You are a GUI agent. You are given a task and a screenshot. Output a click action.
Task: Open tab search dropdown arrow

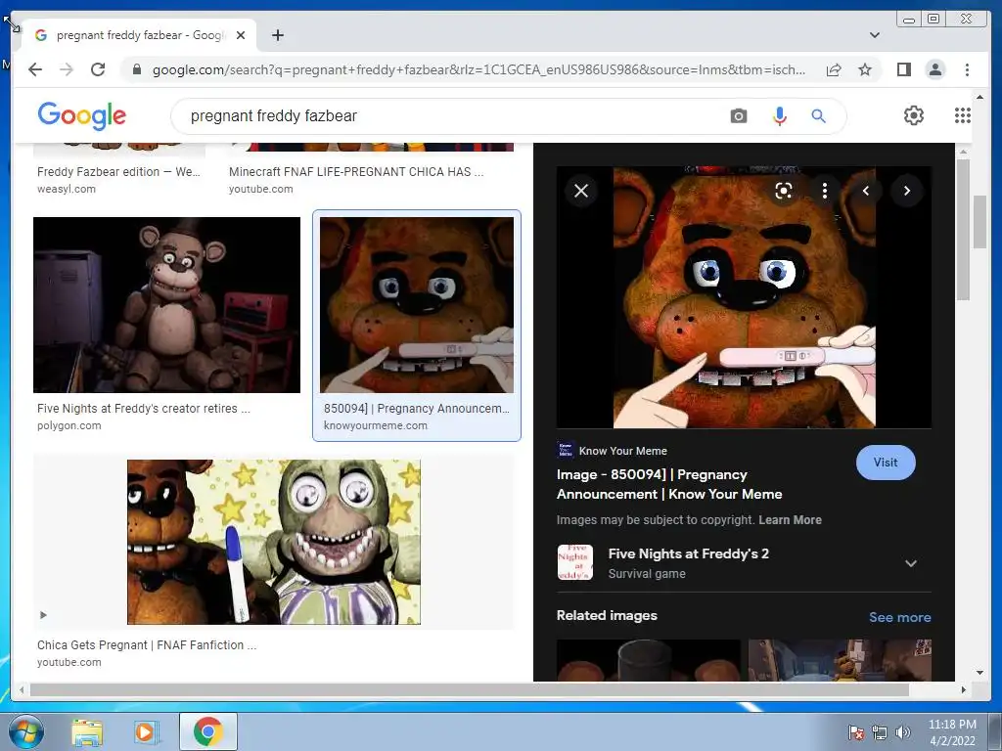point(874,35)
